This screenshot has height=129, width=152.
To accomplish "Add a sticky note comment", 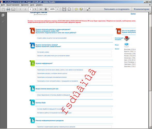I will (x=76, y=9).
